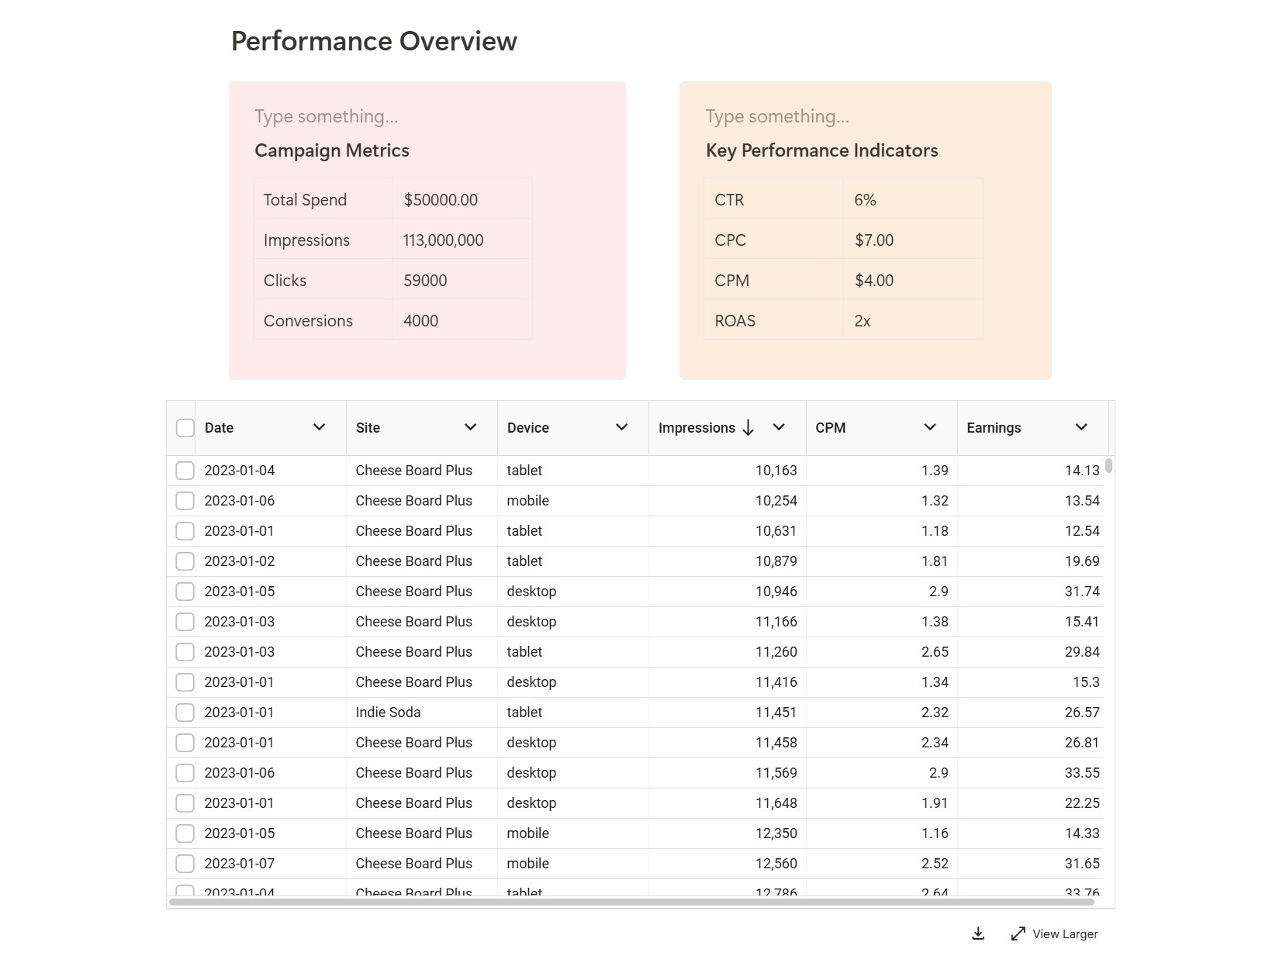
Task: Click the table's horizontal scrollbar
Action: (x=631, y=902)
